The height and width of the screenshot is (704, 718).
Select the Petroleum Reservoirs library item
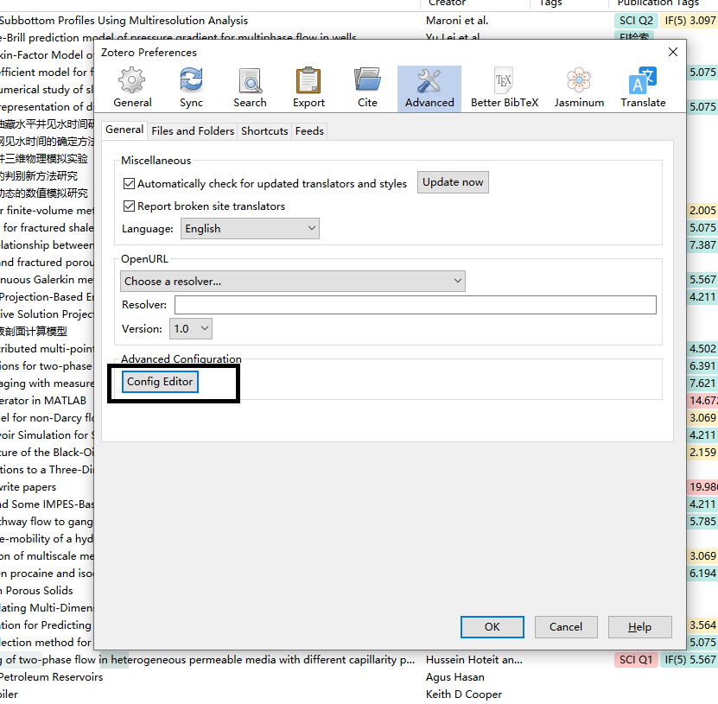(51, 677)
